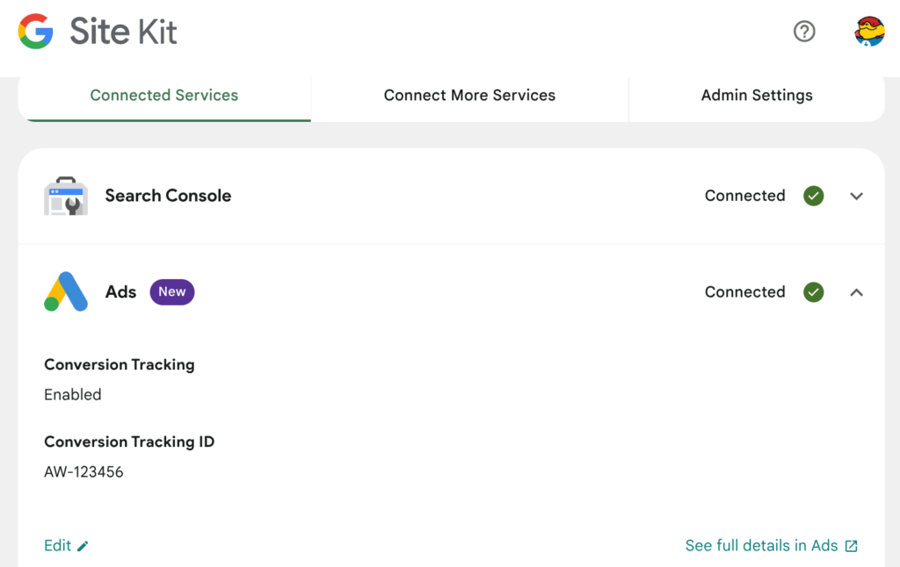Click Connected text in Ads row

point(745,292)
